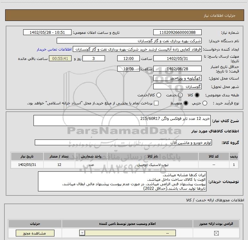
Task: Click the need description field خرید 12 عدد تایر
Action: click(122, 120)
